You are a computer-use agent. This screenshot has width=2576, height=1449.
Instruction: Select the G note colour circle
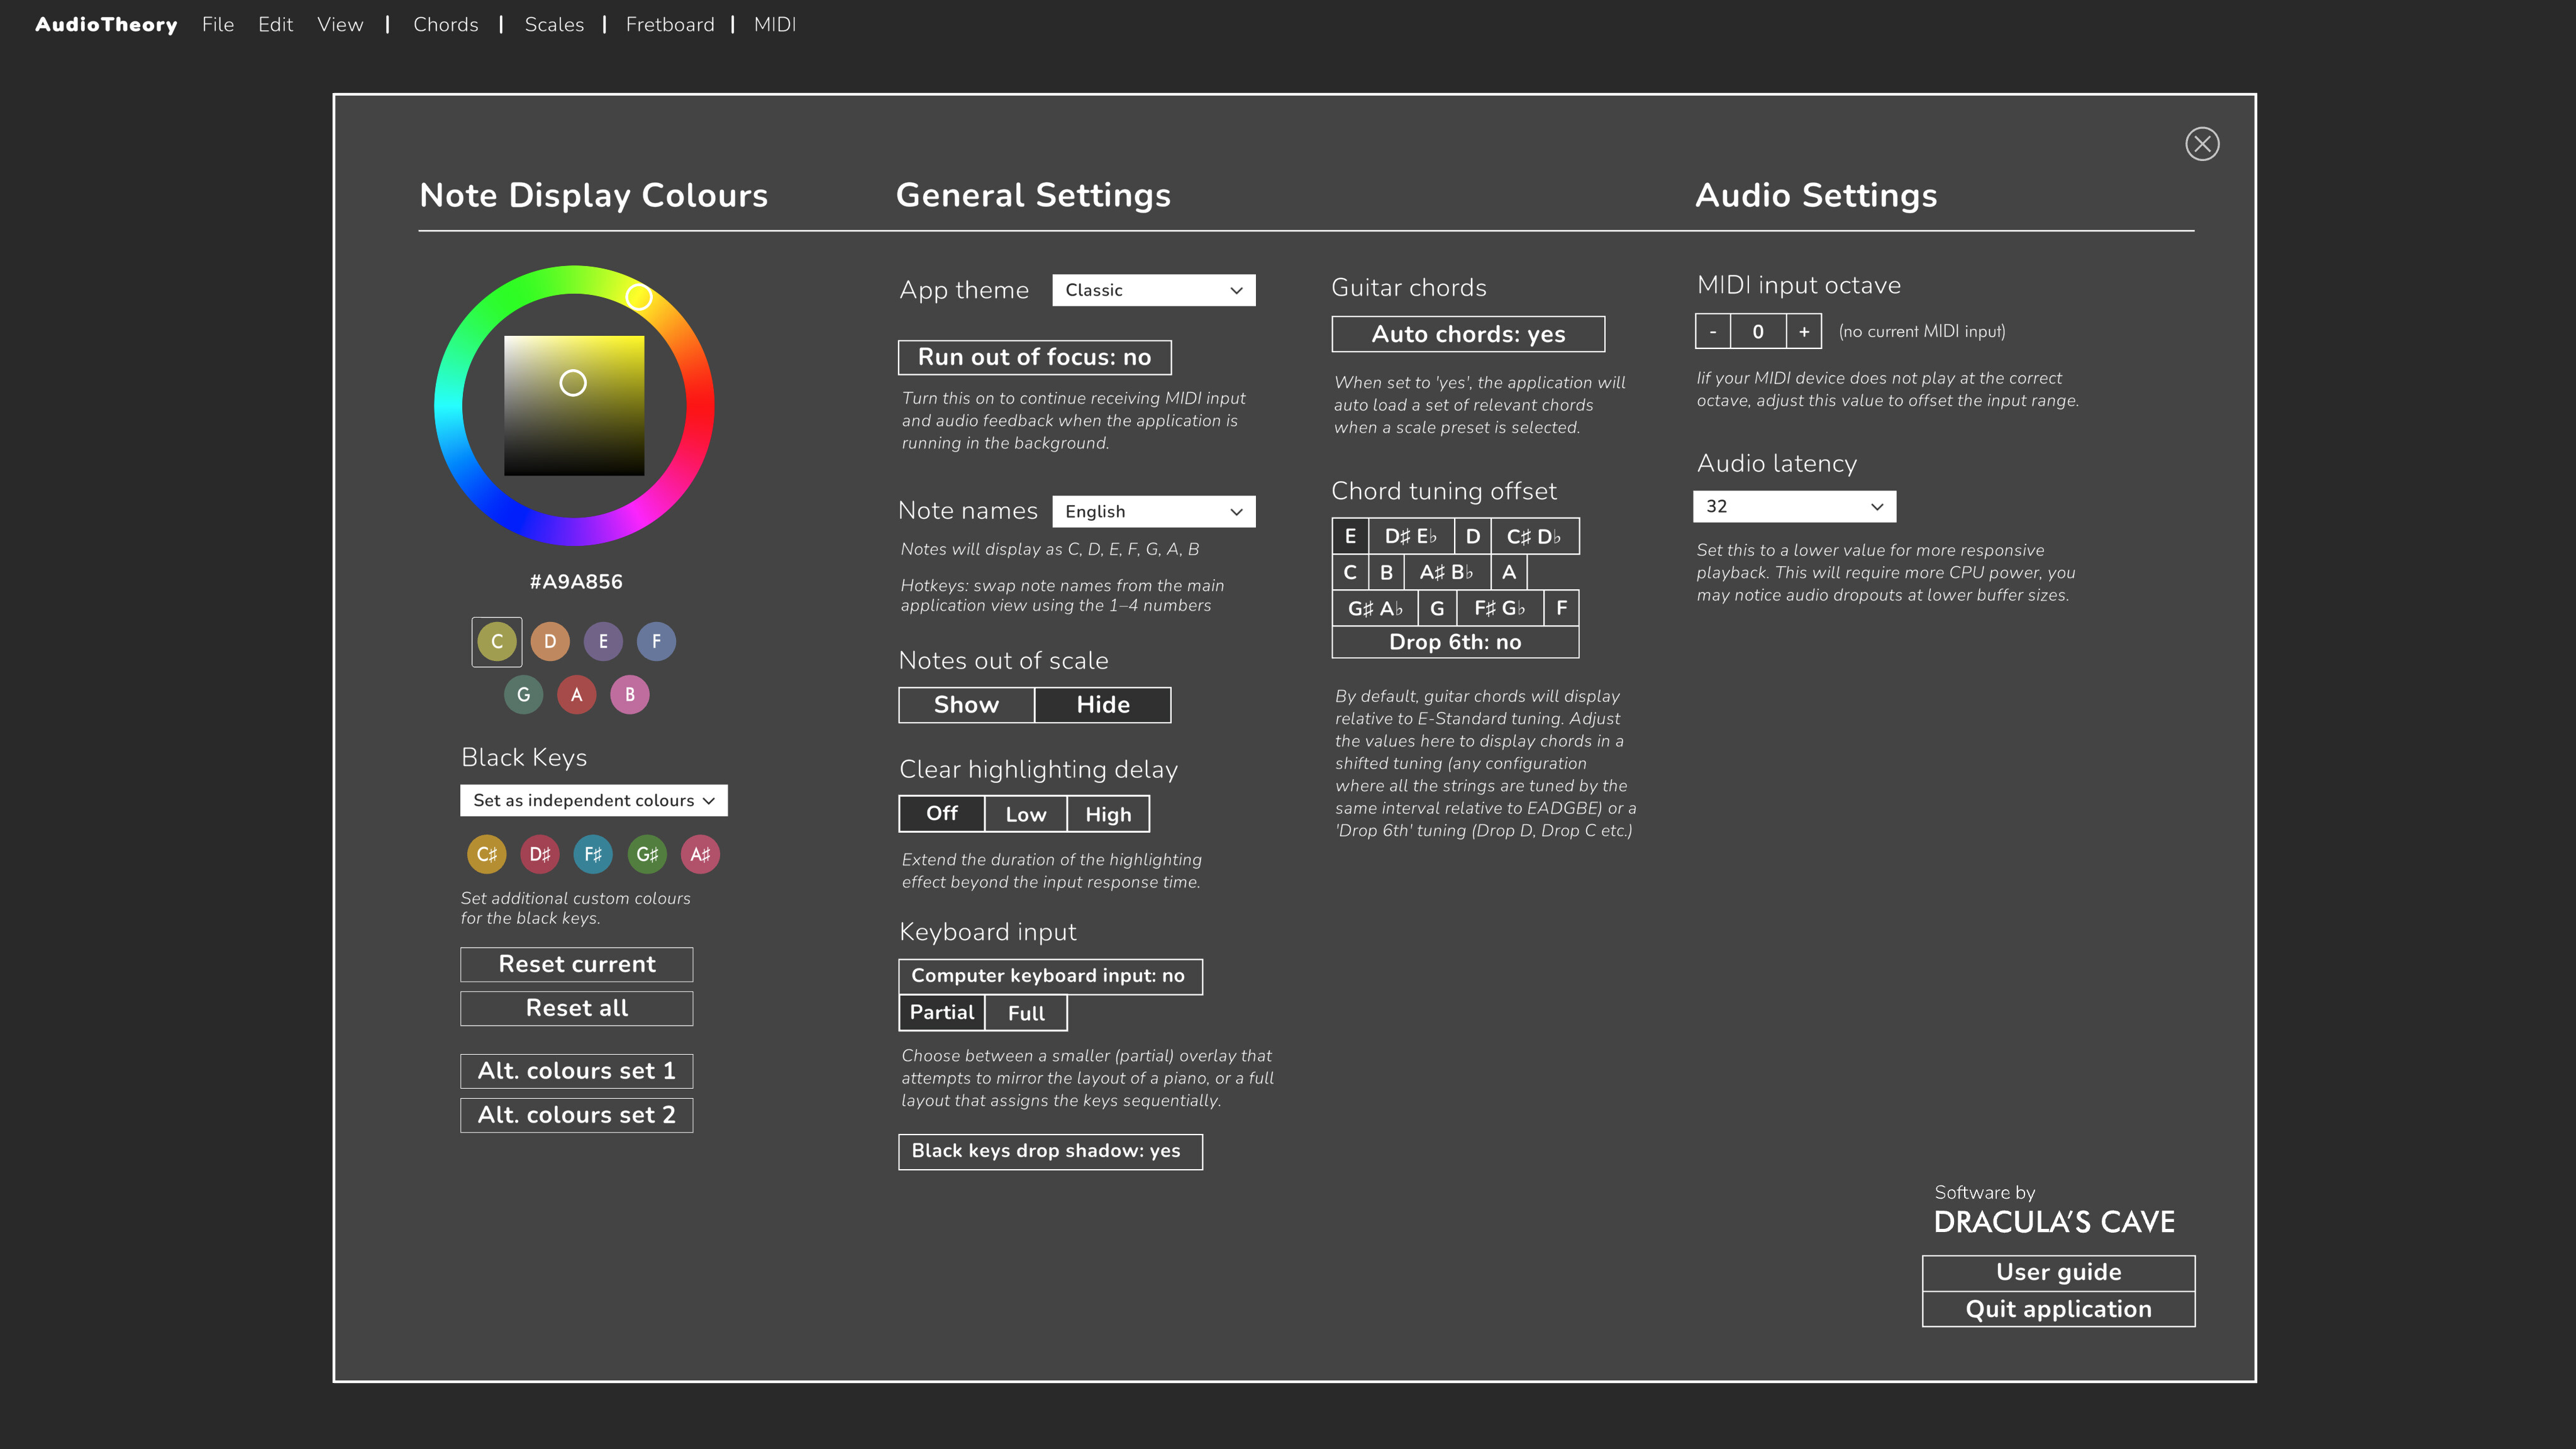[x=523, y=694]
